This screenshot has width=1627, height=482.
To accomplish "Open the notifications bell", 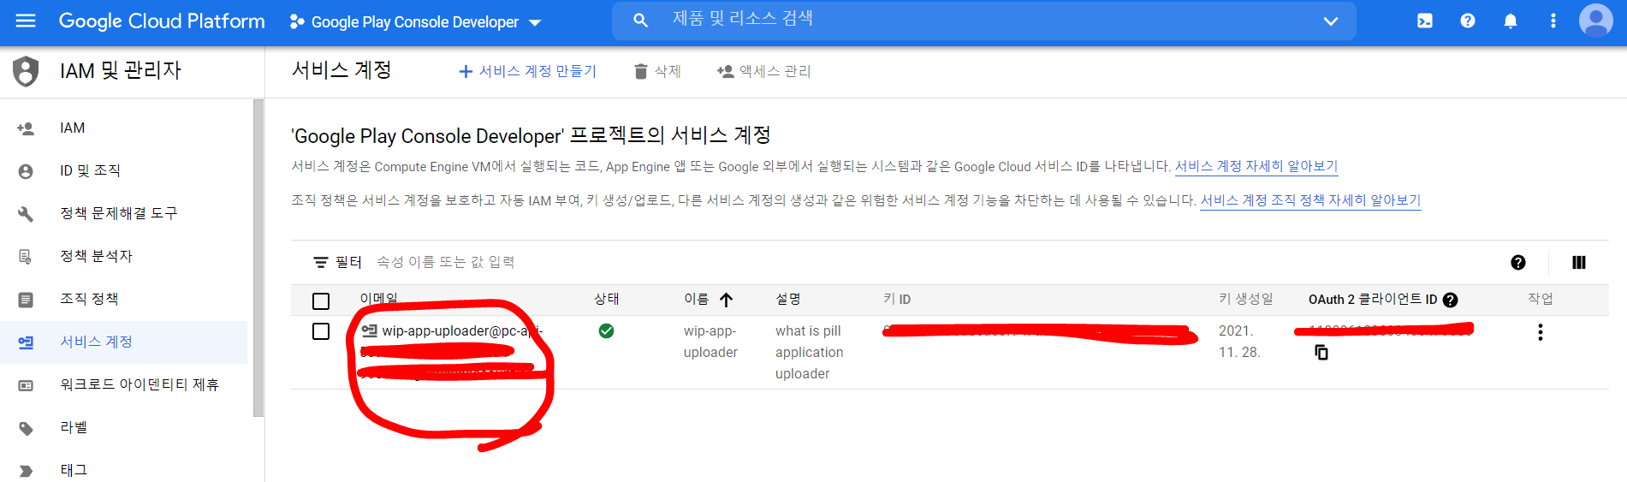I will pos(1511,21).
